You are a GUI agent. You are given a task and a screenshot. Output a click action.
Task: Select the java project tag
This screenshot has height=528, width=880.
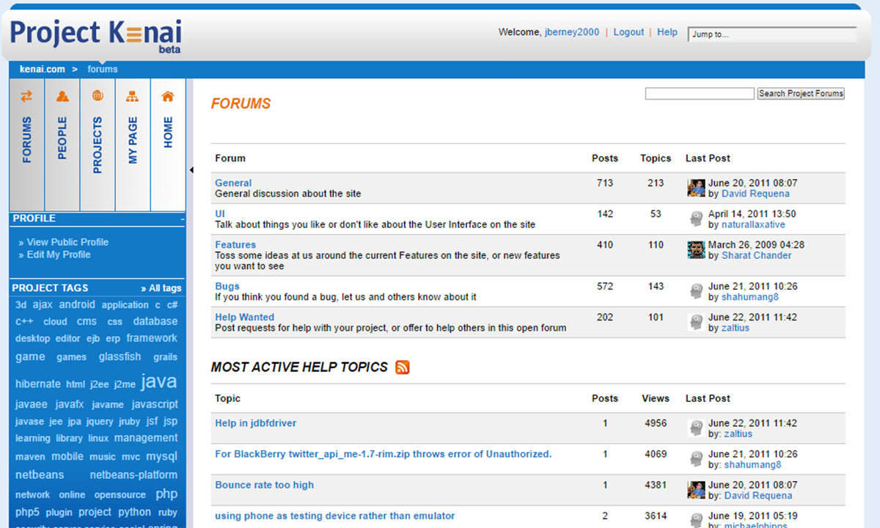point(158,381)
